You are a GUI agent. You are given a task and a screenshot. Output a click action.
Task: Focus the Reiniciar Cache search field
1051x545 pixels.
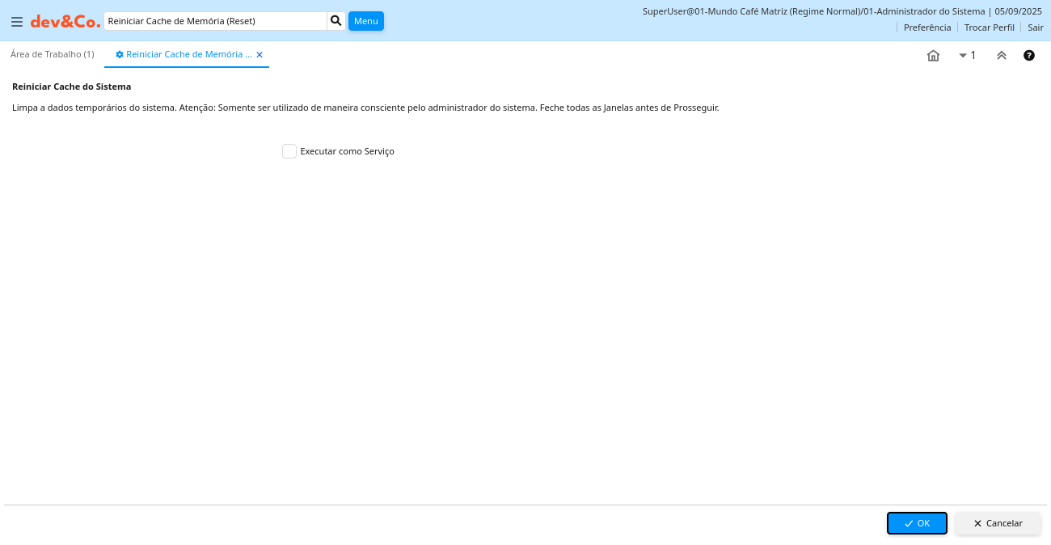(215, 21)
